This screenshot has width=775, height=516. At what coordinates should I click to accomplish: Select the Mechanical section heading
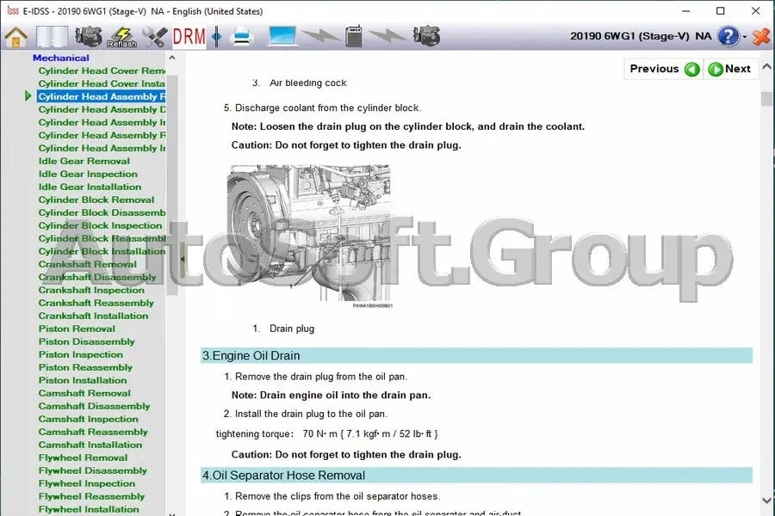61,58
